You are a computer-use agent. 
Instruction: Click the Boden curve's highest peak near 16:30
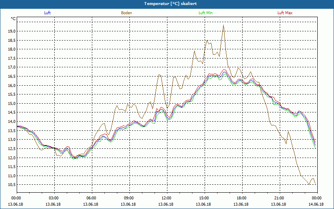223,25
